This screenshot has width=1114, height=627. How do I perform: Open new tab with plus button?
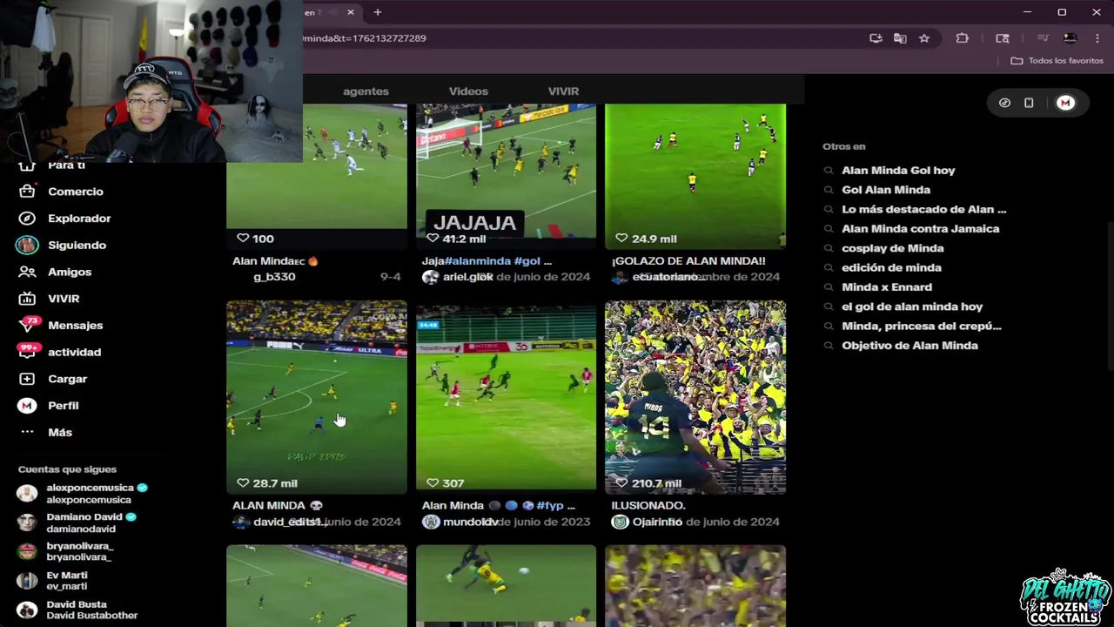(378, 12)
